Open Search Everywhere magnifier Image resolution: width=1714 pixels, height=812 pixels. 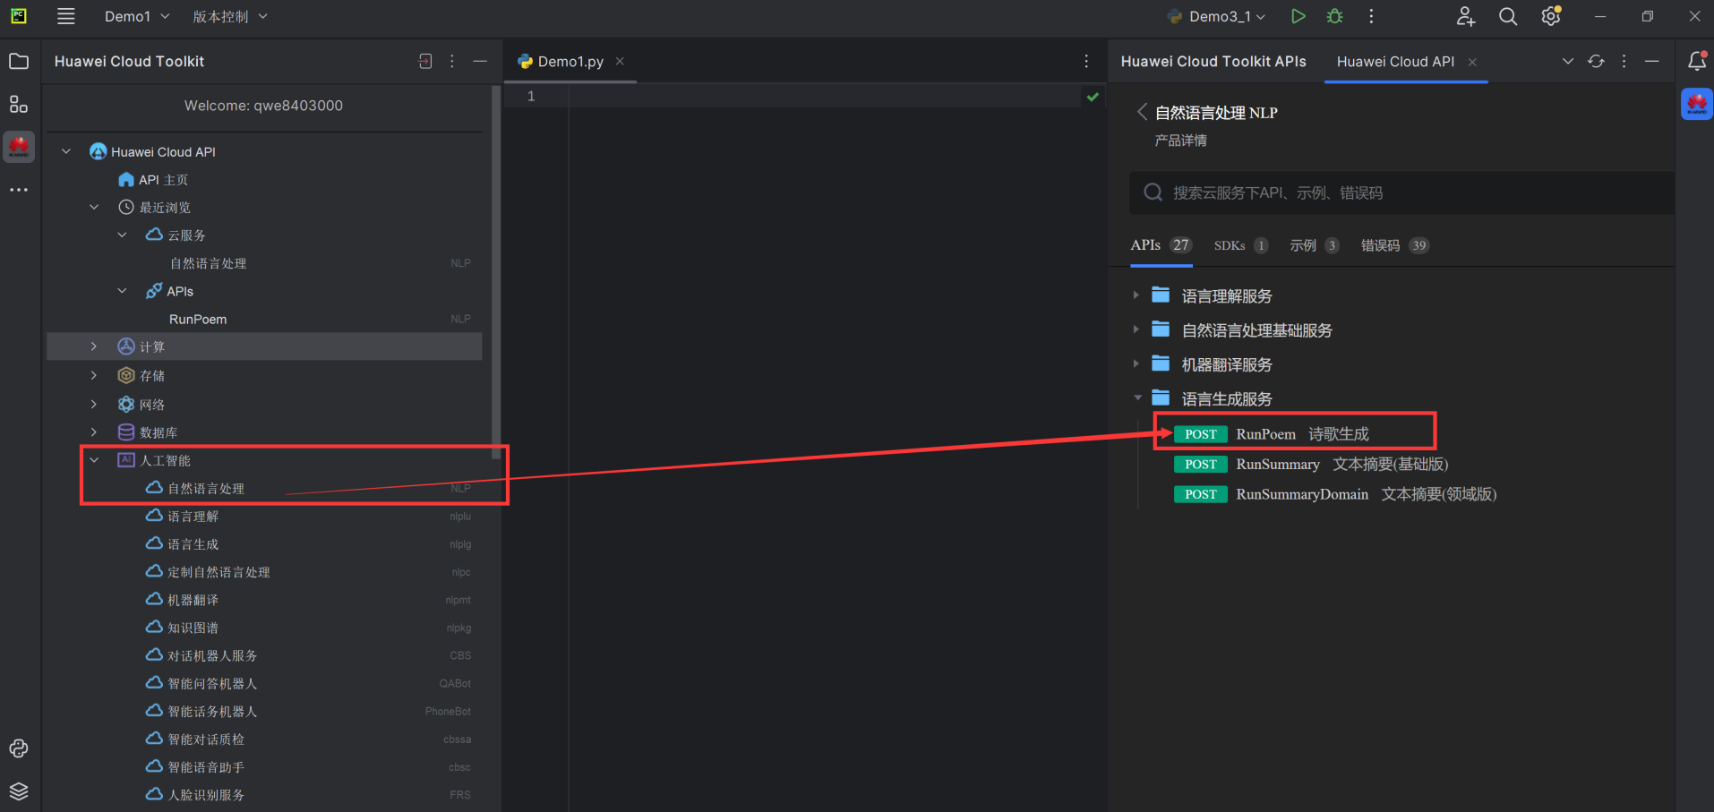(1508, 16)
